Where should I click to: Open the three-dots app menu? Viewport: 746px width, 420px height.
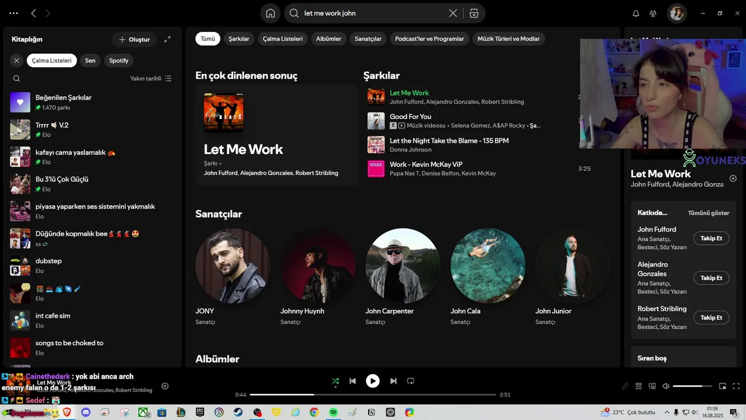pos(13,13)
